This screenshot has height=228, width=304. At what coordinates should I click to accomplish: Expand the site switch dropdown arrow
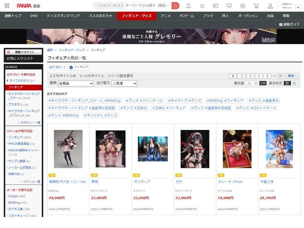298,8
